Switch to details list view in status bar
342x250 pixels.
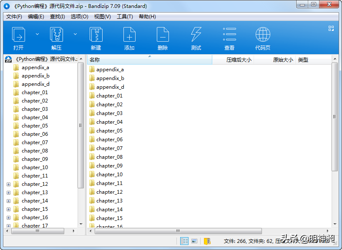(x=184, y=241)
